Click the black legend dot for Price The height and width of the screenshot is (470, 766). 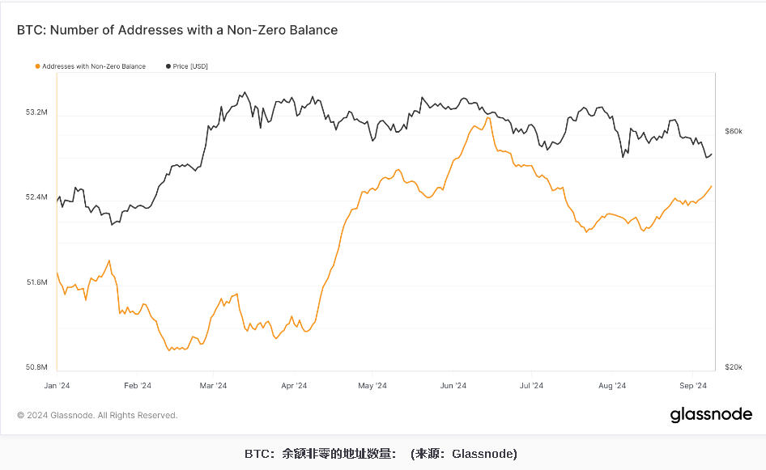pos(168,66)
